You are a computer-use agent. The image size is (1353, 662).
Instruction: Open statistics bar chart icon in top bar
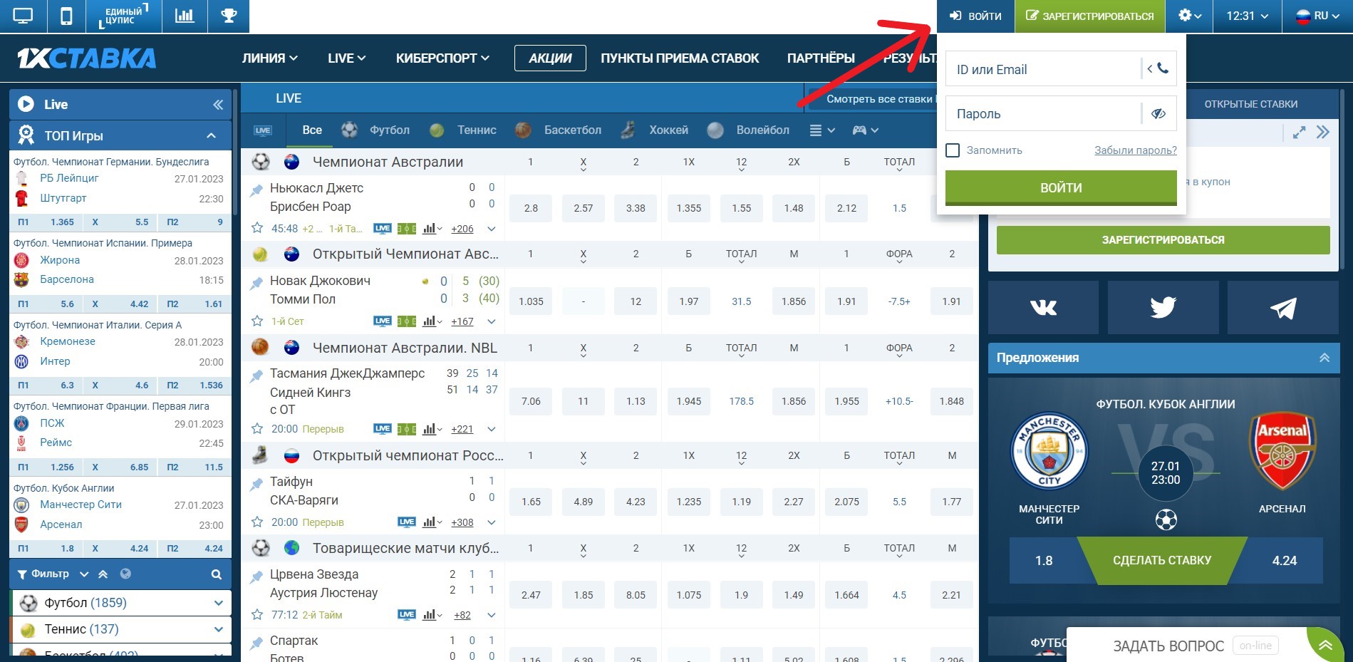(x=185, y=16)
